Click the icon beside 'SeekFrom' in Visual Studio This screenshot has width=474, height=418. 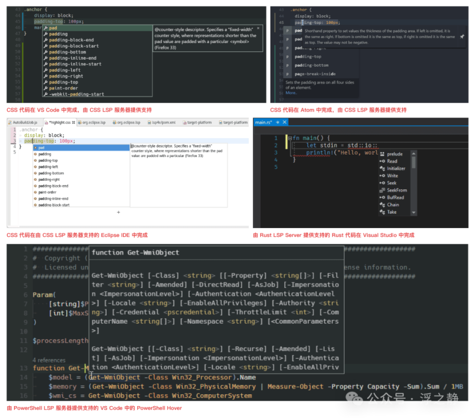click(x=382, y=190)
